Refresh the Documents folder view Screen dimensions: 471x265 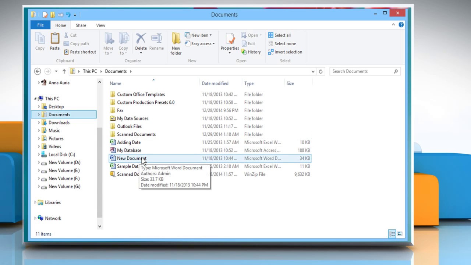pos(321,71)
